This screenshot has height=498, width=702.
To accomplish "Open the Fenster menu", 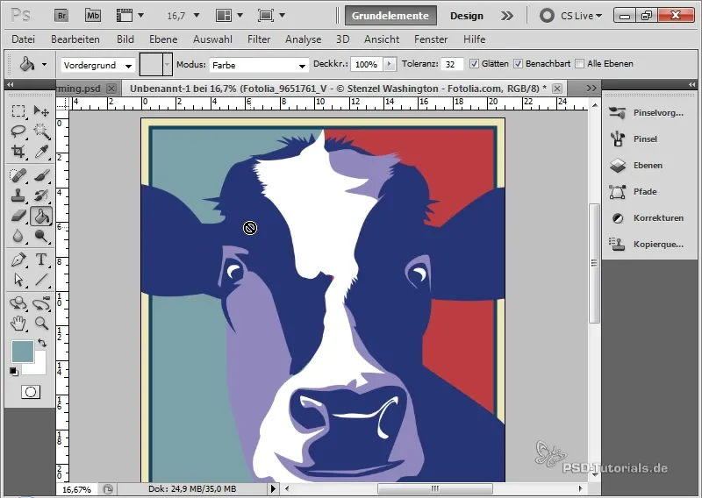I will (x=431, y=39).
